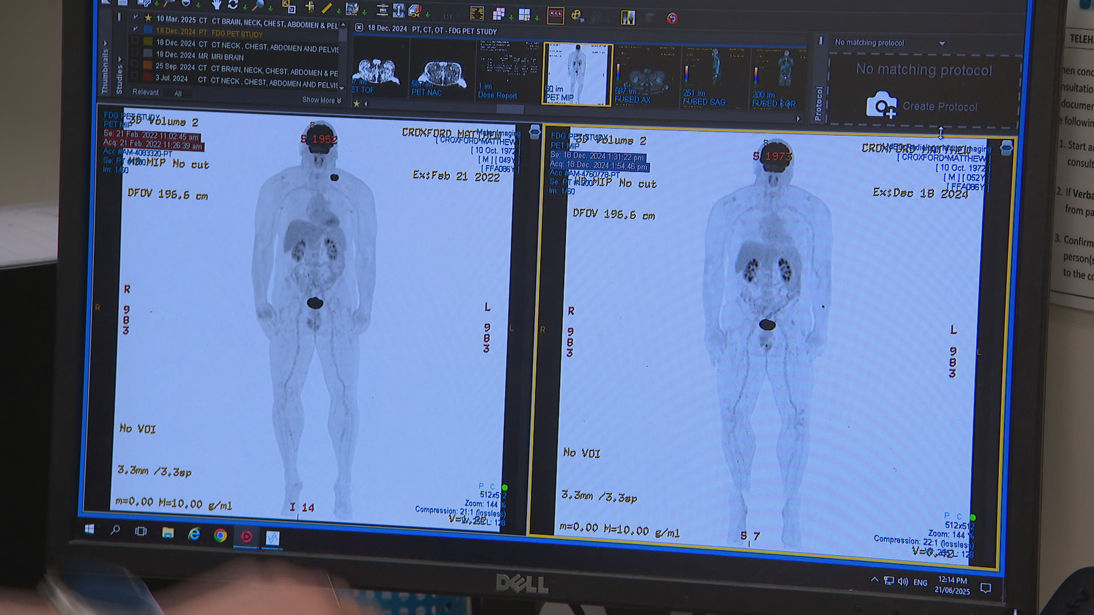
Task: Open dropdown arrow next to blue tile layout
Action: coord(537,18)
